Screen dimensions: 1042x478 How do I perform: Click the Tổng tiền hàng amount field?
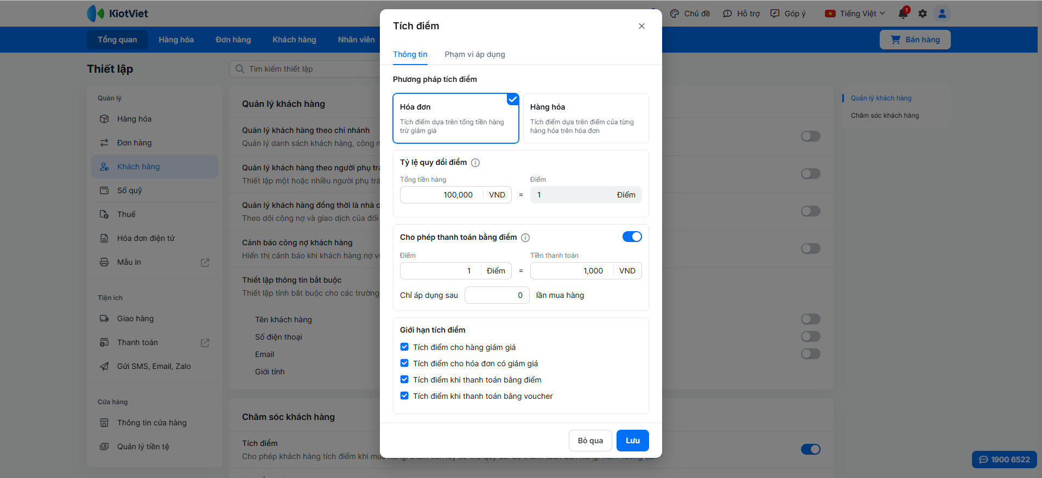coord(442,195)
